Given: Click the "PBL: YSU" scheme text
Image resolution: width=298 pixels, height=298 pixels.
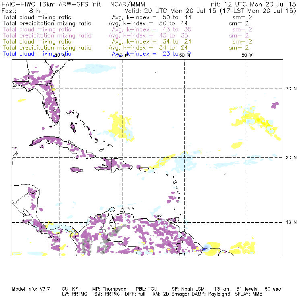Looking at the screenshot, I should tap(147, 289).
